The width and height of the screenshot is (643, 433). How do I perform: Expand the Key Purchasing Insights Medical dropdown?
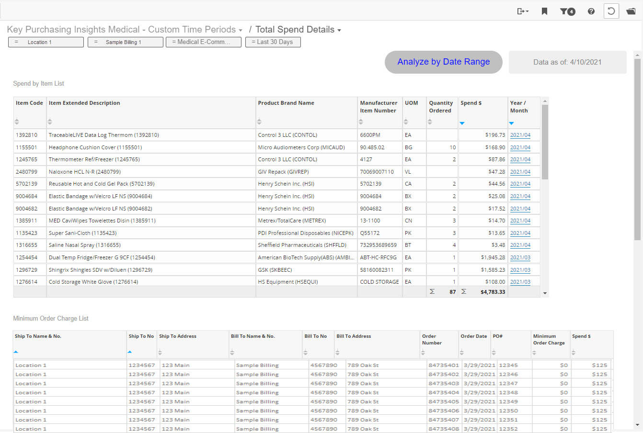tap(123, 29)
